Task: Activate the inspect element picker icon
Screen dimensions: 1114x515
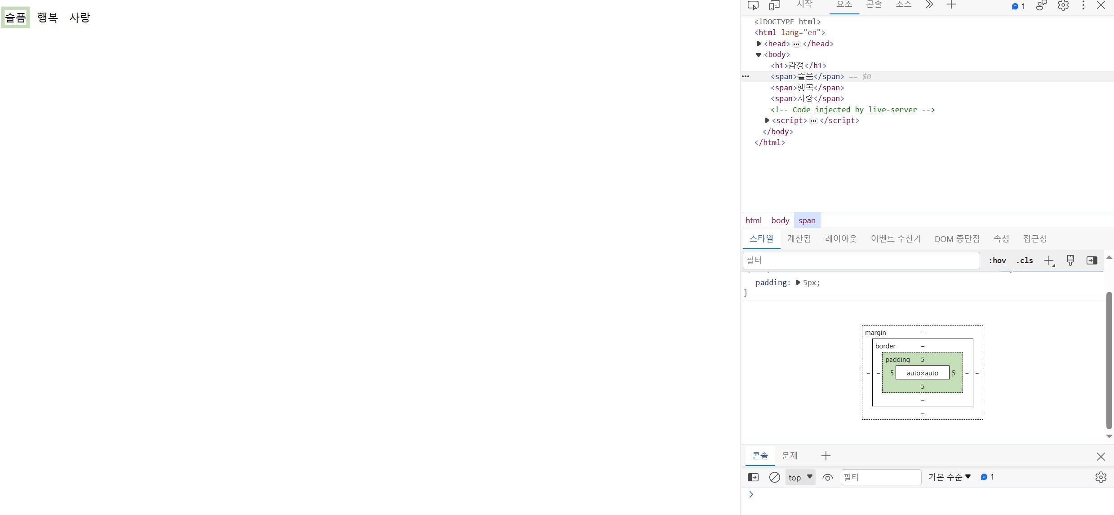Action: tap(753, 5)
